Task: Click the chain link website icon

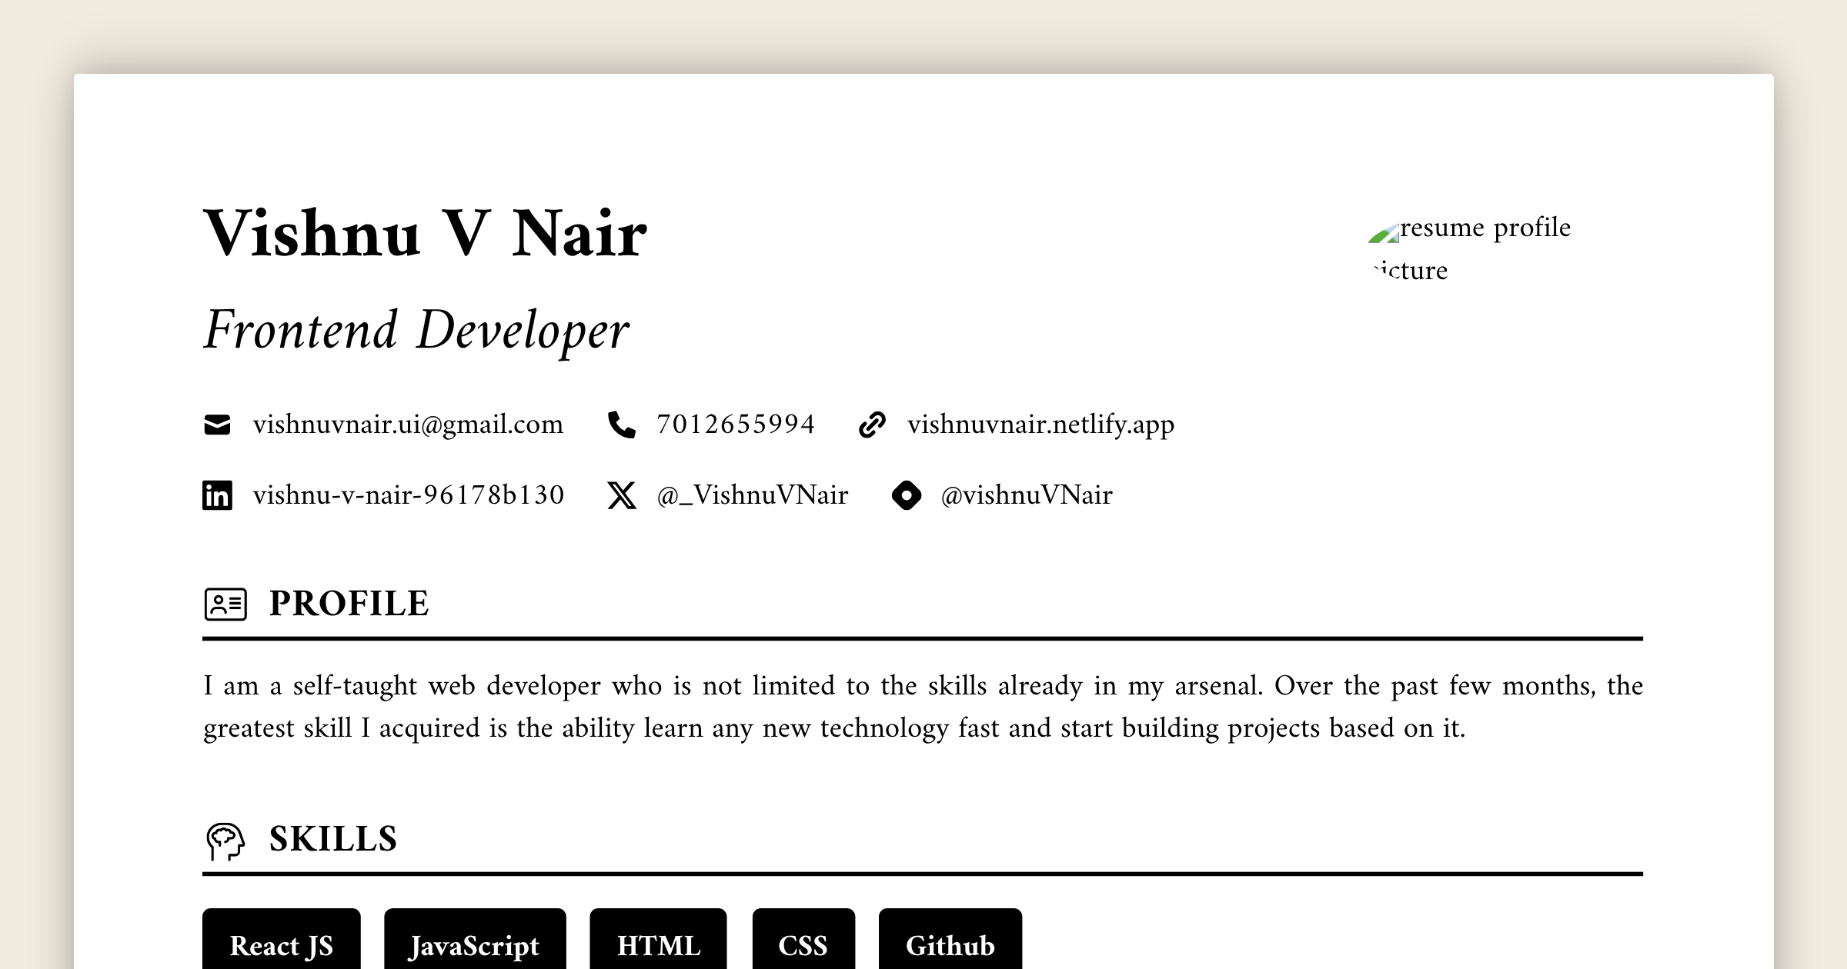Action: point(872,424)
